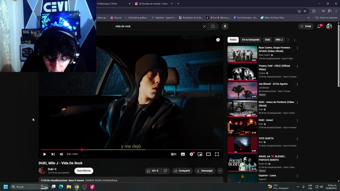Screen dimensions: 340x191
Task: Select the Duki filter chip
Action: coord(267,40)
